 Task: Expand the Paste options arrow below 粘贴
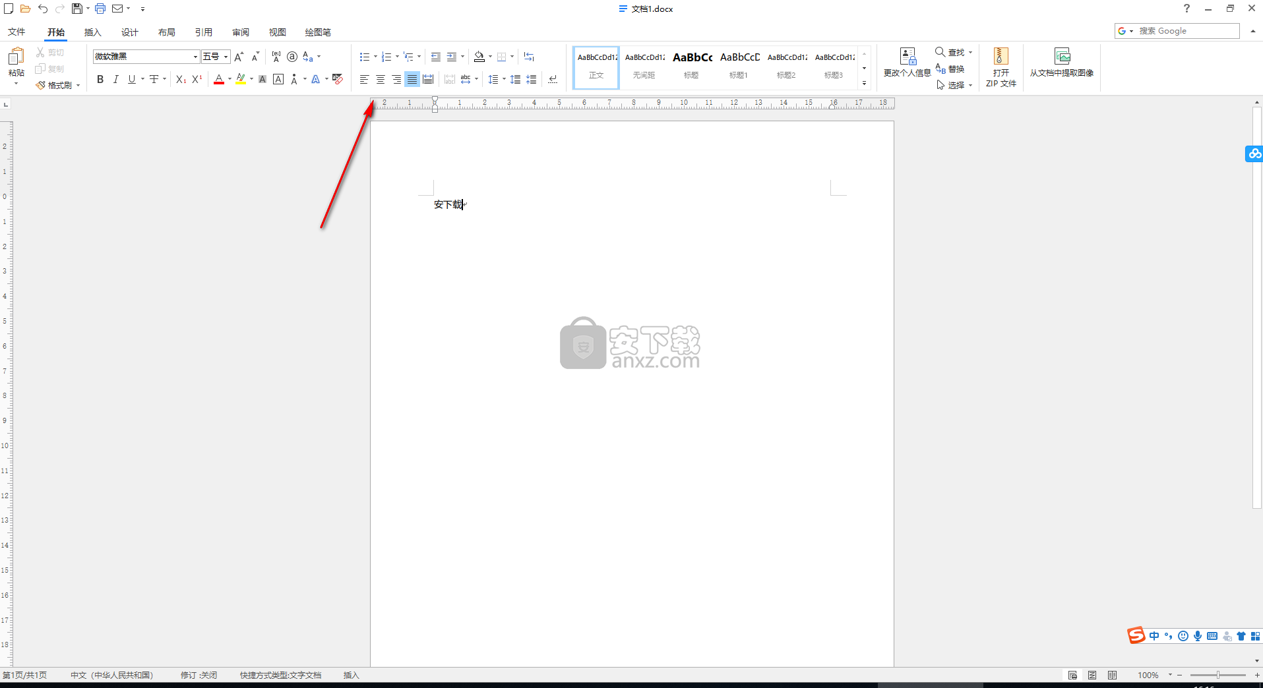tap(16, 84)
